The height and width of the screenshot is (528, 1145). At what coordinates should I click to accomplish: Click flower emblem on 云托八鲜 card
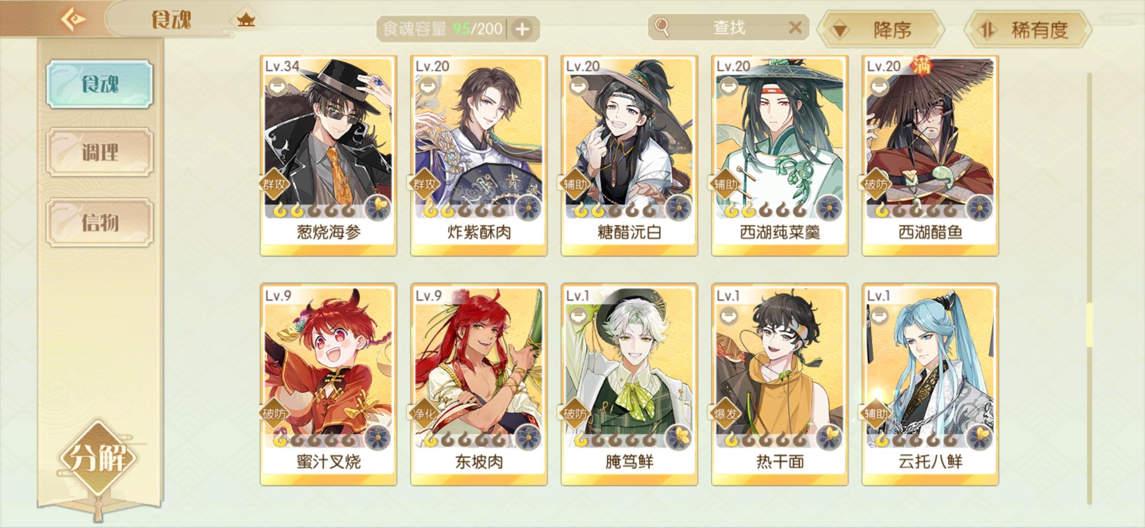point(979,437)
